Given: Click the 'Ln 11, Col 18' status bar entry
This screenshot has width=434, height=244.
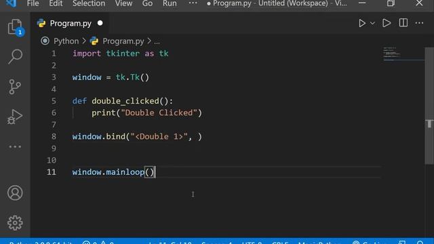Looking at the screenshot, I should click(170, 243).
